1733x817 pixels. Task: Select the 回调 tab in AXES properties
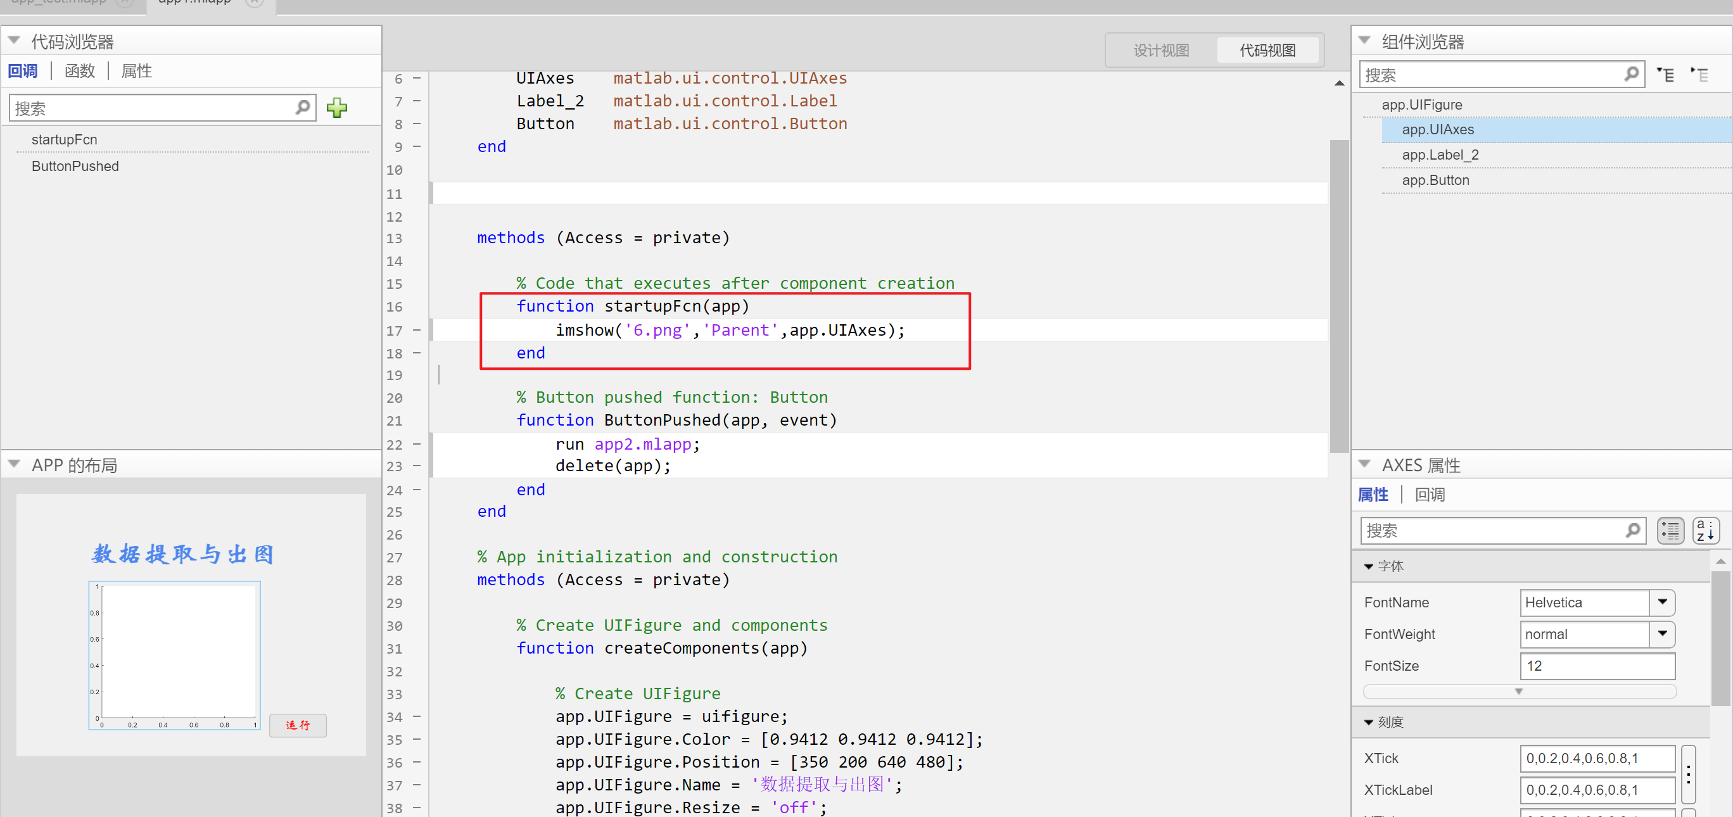tap(1430, 495)
